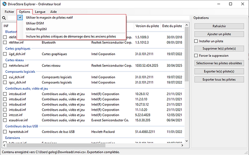Click scroll up arrow of driver list
Viewport: 249px width, 155px height.
point(187,25)
